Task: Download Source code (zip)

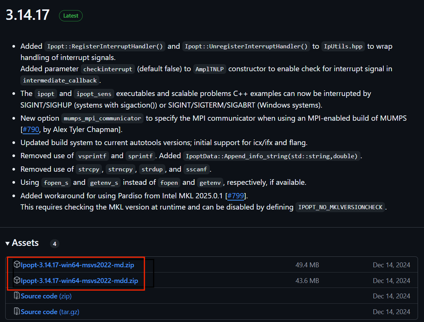Action: [x=46, y=296]
